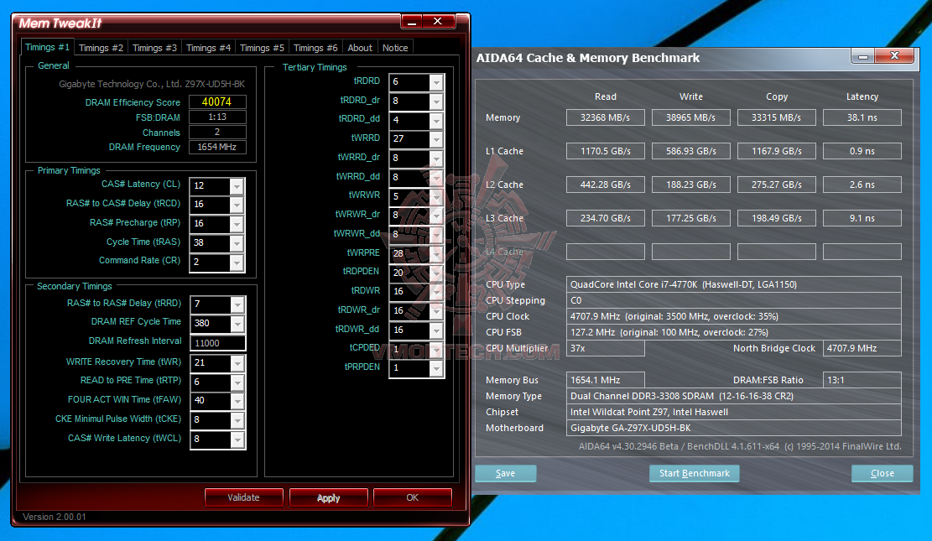Screen dimensions: 932x541
Task: Click the North Bridge Clock value 4707.9 MHz
Action: [x=862, y=348]
